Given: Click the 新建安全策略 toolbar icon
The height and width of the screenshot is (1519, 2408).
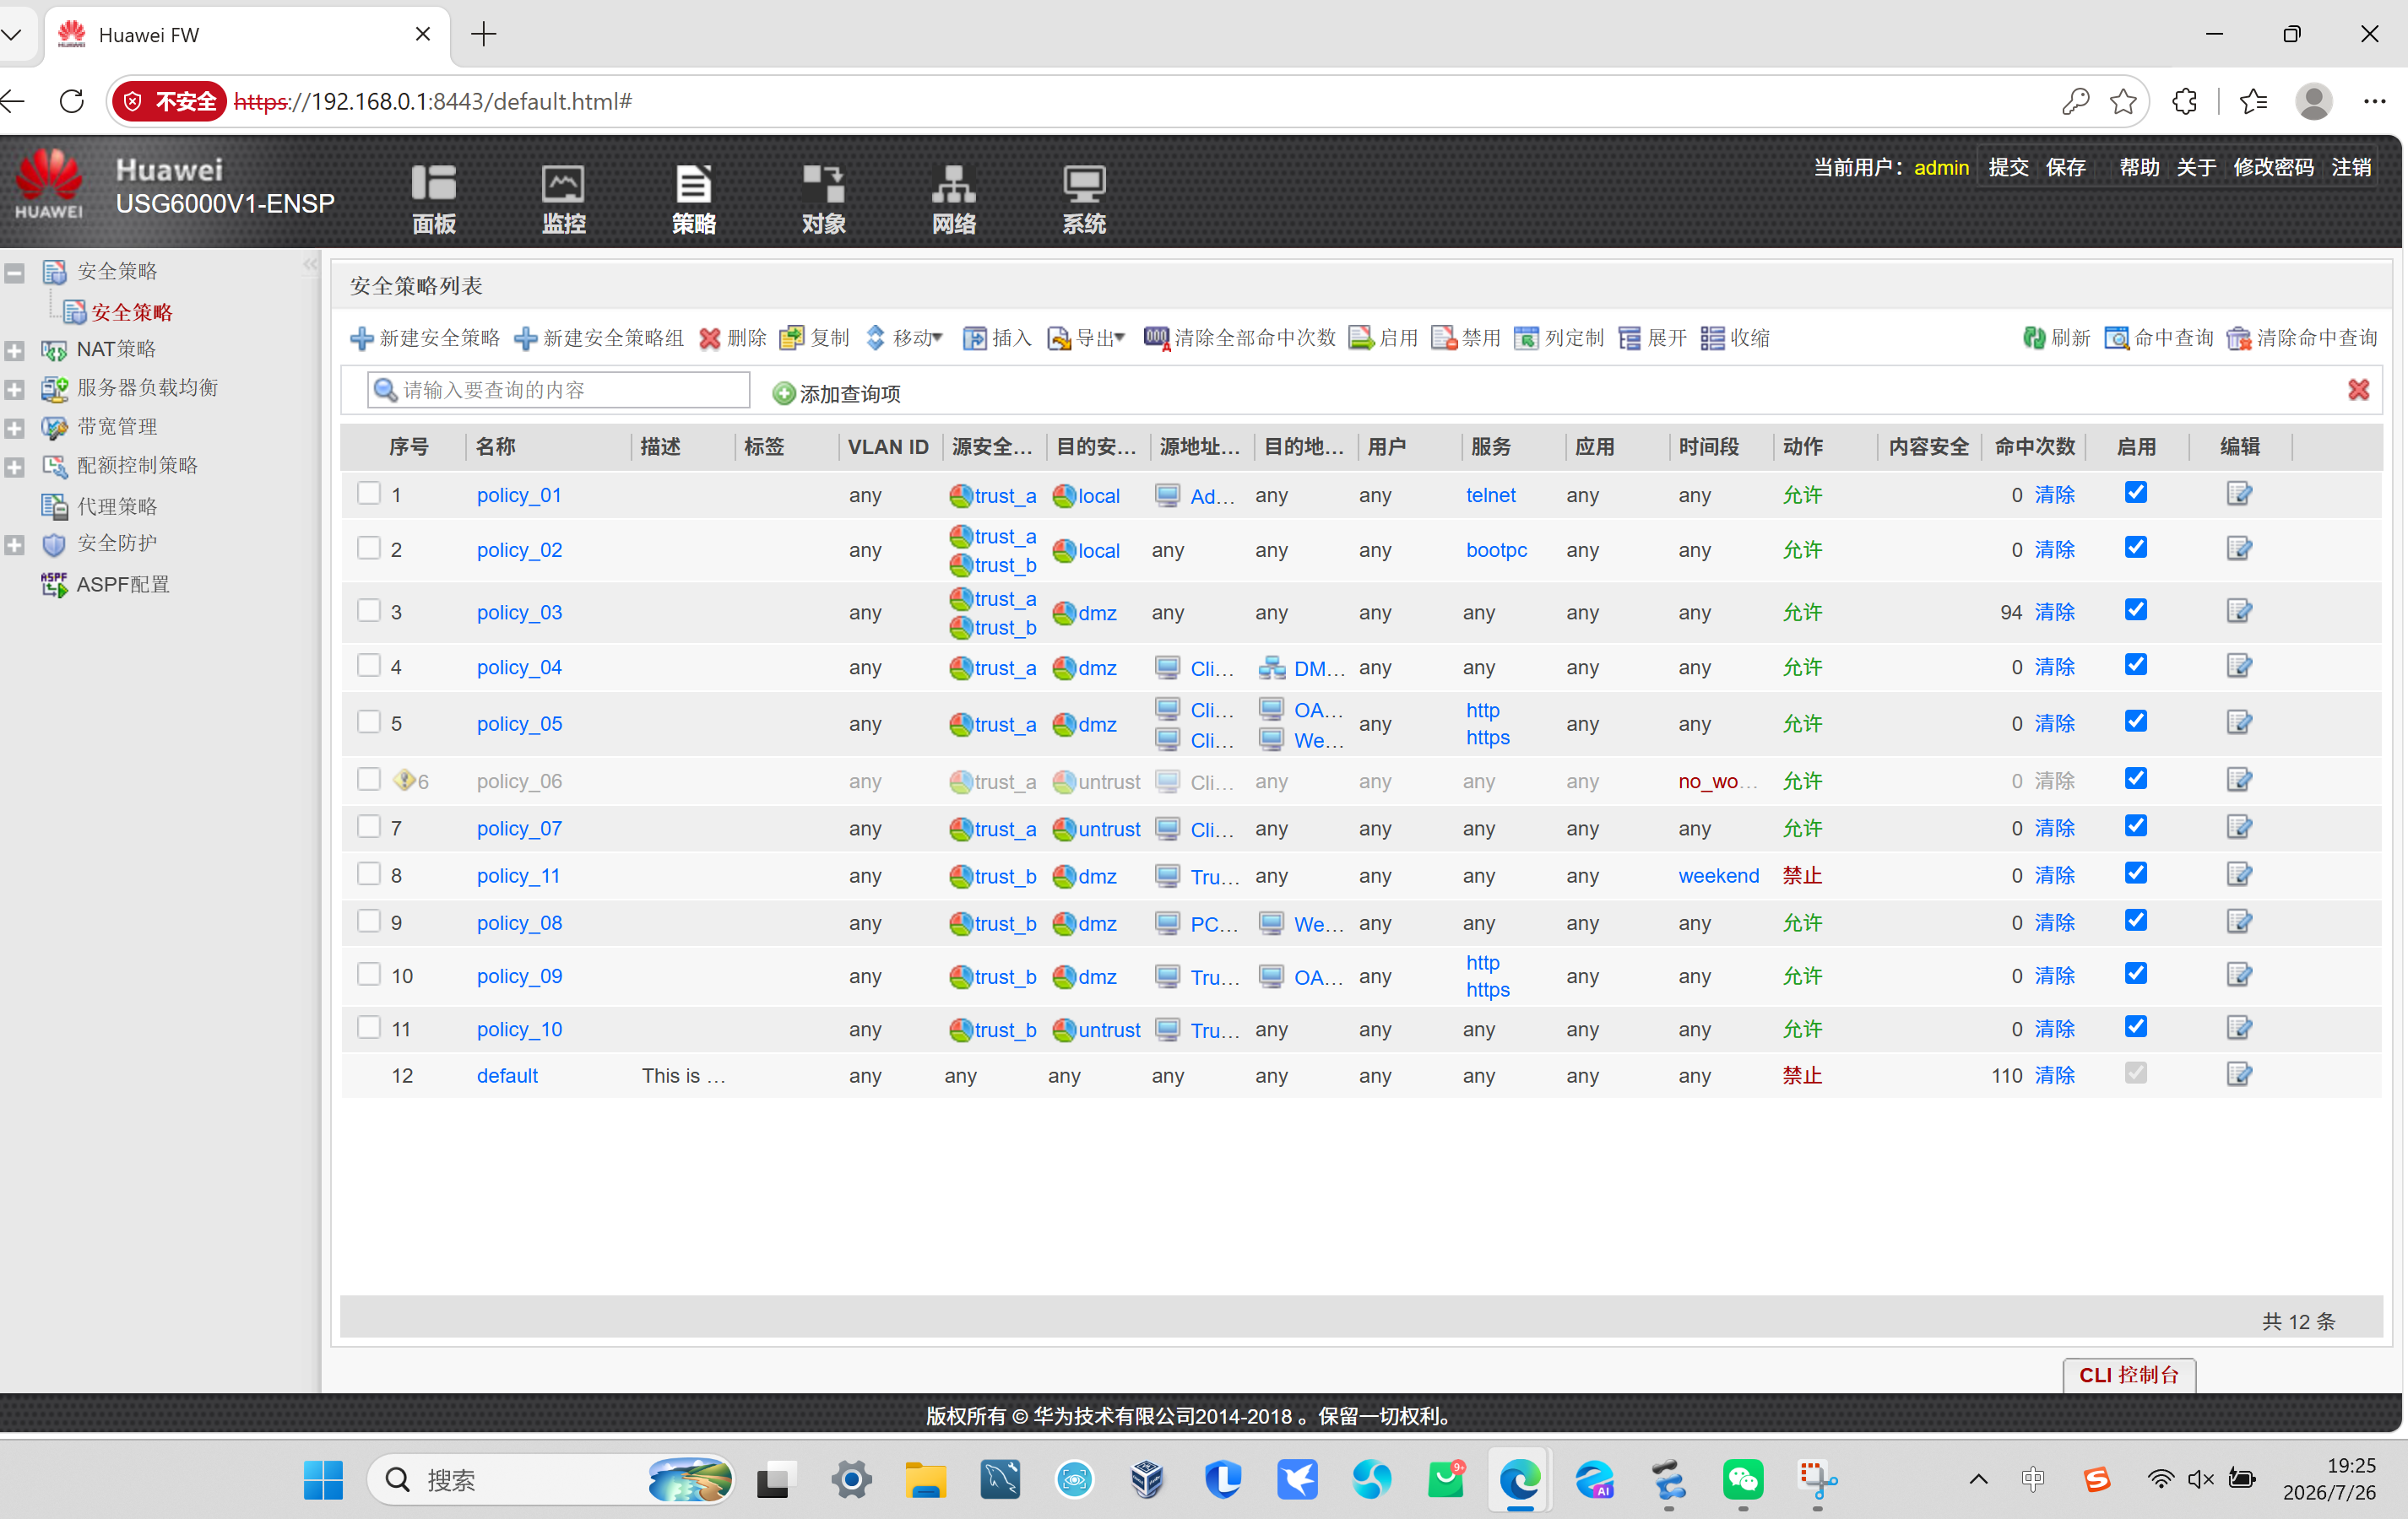Looking at the screenshot, I should point(361,338).
